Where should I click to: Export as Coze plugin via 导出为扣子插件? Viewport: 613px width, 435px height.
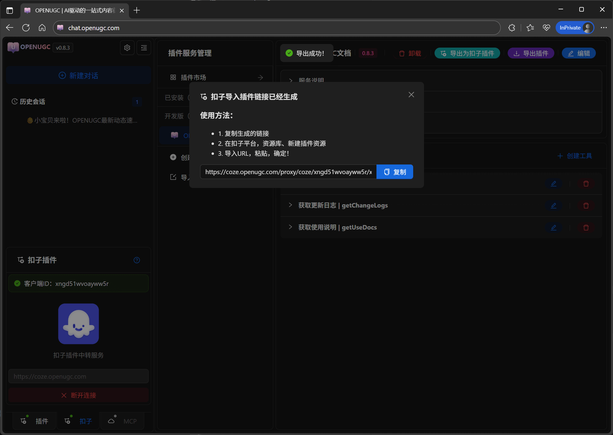(467, 53)
